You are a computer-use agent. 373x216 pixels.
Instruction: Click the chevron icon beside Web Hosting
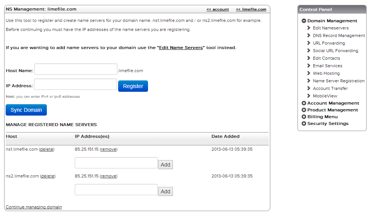coord(309,73)
